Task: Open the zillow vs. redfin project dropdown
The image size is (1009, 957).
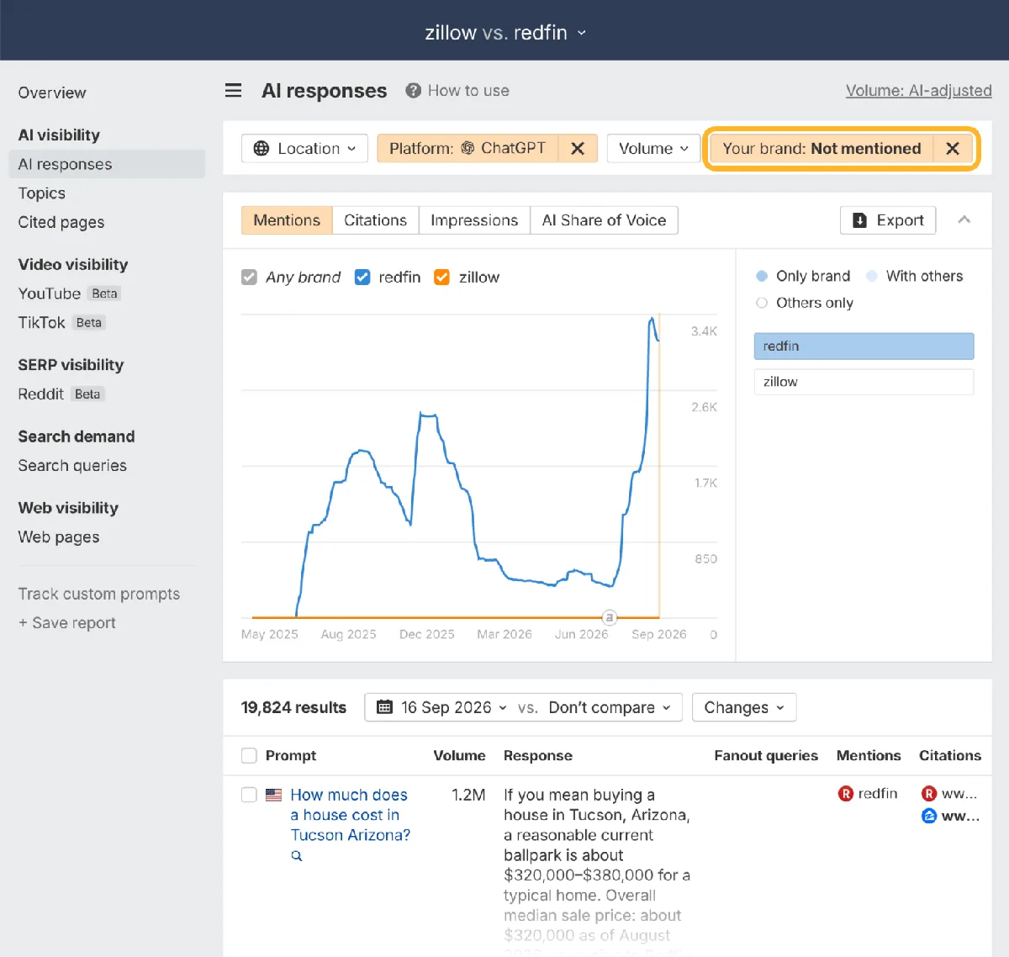Action: pos(504,33)
